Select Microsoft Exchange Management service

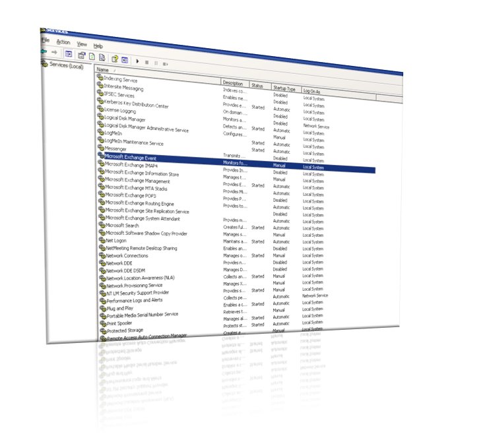tap(137, 180)
